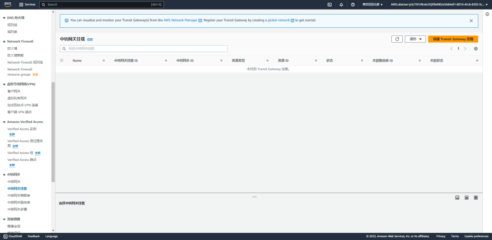Click the 筛选中转网关挂载 filter field
Screen dimensions: 492x240
[x=143, y=49]
